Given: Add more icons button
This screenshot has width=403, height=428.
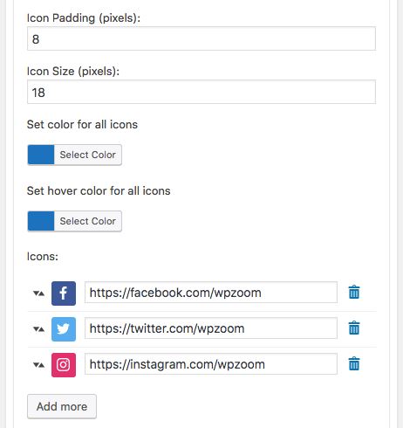Looking at the screenshot, I should click(x=62, y=406).
